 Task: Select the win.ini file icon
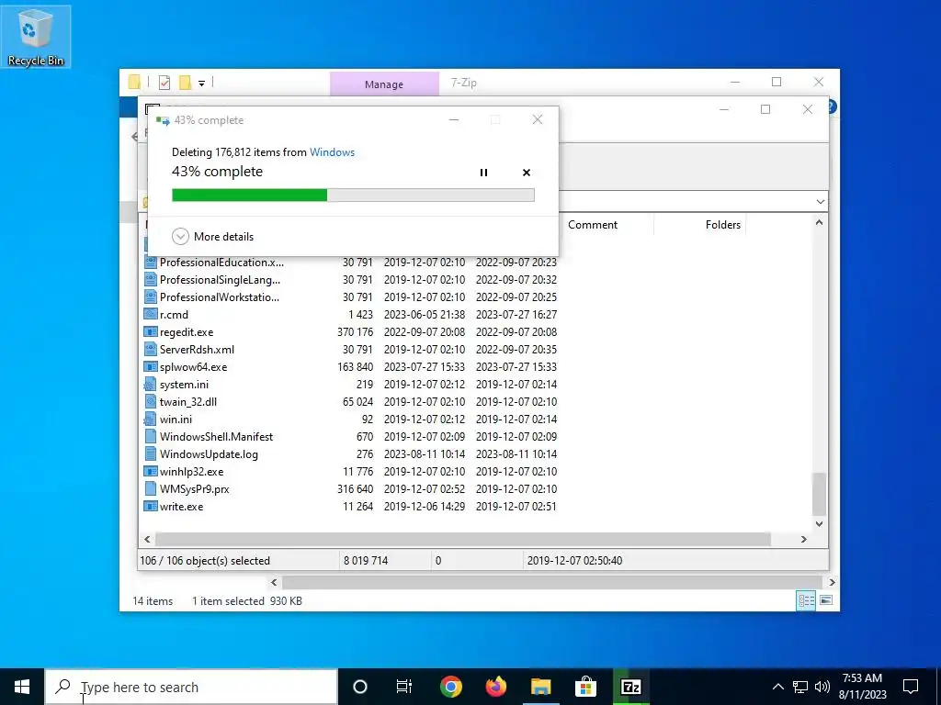[150, 419]
